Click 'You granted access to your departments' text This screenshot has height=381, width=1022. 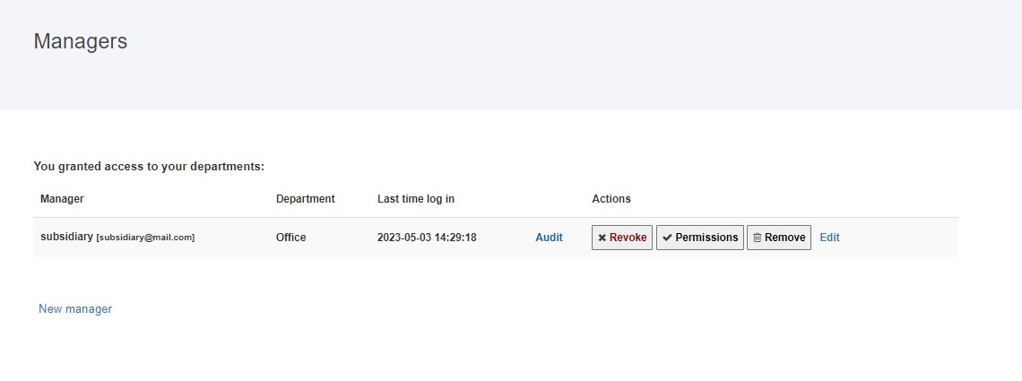149,166
